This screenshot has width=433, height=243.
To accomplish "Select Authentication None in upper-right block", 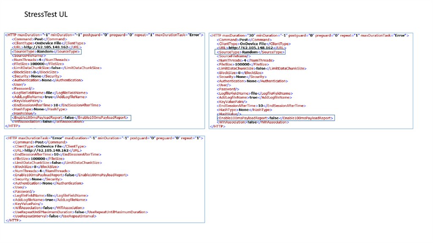I will (252, 81).
